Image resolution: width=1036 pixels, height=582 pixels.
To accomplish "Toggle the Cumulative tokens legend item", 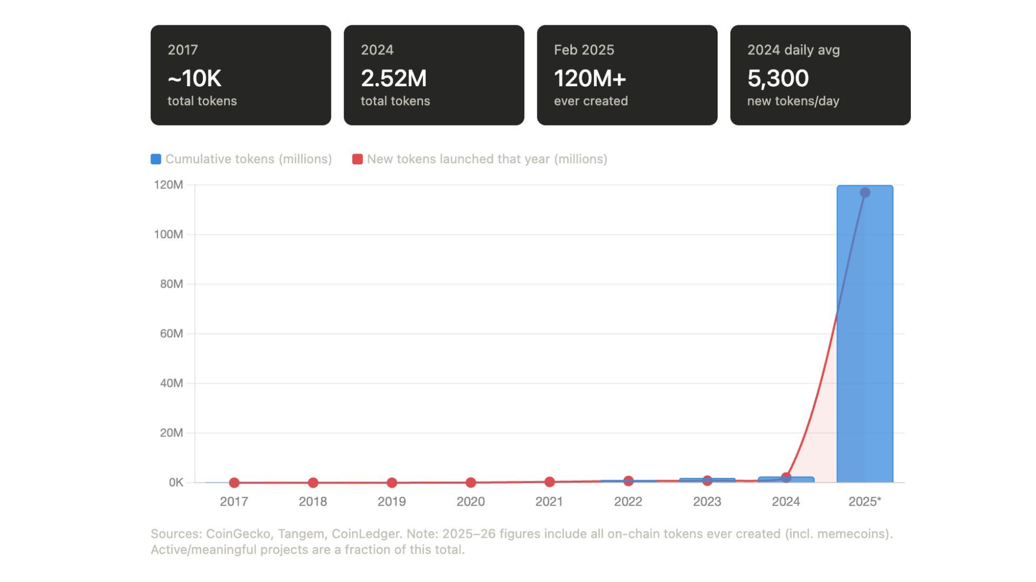I will pos(248,159).
